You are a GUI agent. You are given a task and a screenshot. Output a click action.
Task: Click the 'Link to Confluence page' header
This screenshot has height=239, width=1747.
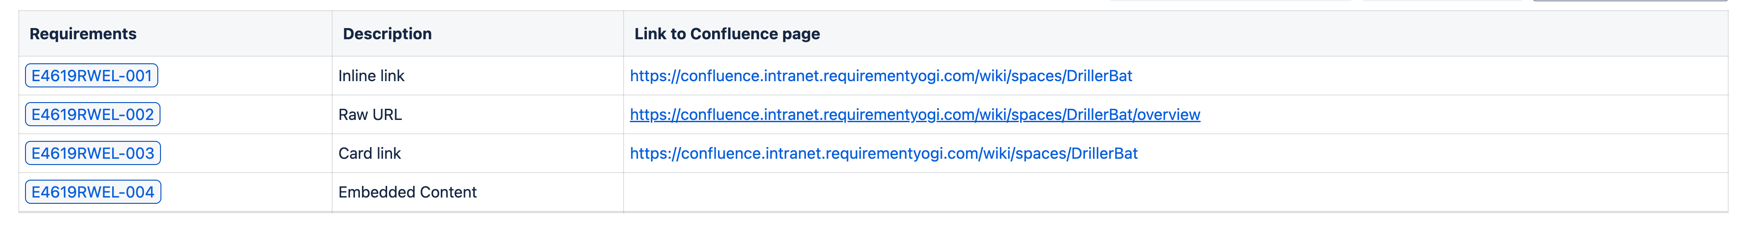[x=726, y=34]
